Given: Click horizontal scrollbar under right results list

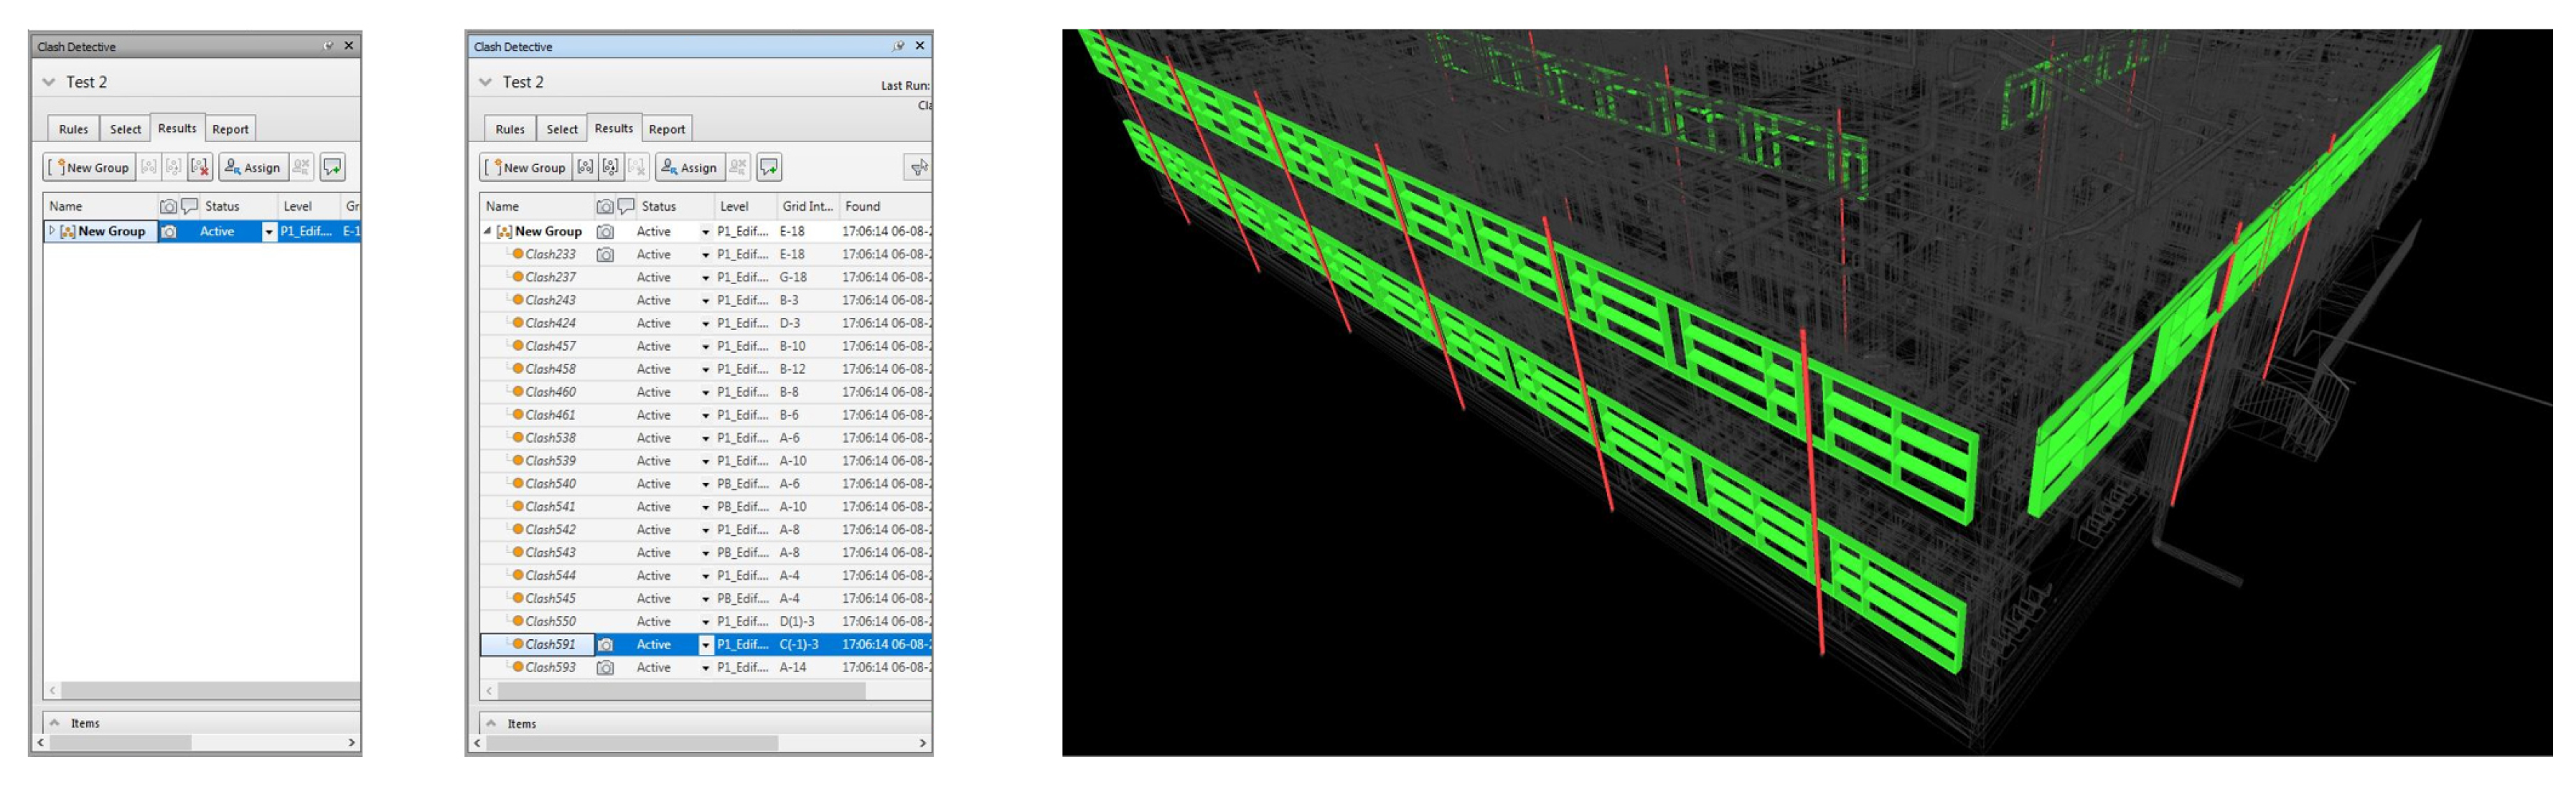Looking at the screenshot, I should tap(680, 691).
